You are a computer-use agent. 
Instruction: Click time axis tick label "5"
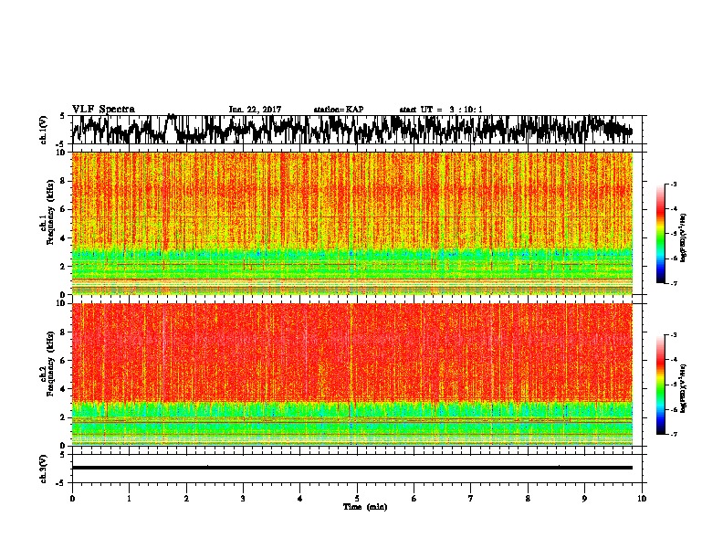tap(357, 499)
